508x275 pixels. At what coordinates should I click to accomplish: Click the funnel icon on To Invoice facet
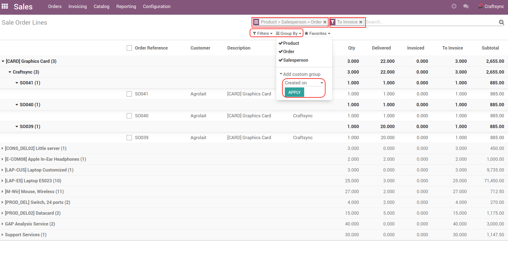click(x=333, y=22)
